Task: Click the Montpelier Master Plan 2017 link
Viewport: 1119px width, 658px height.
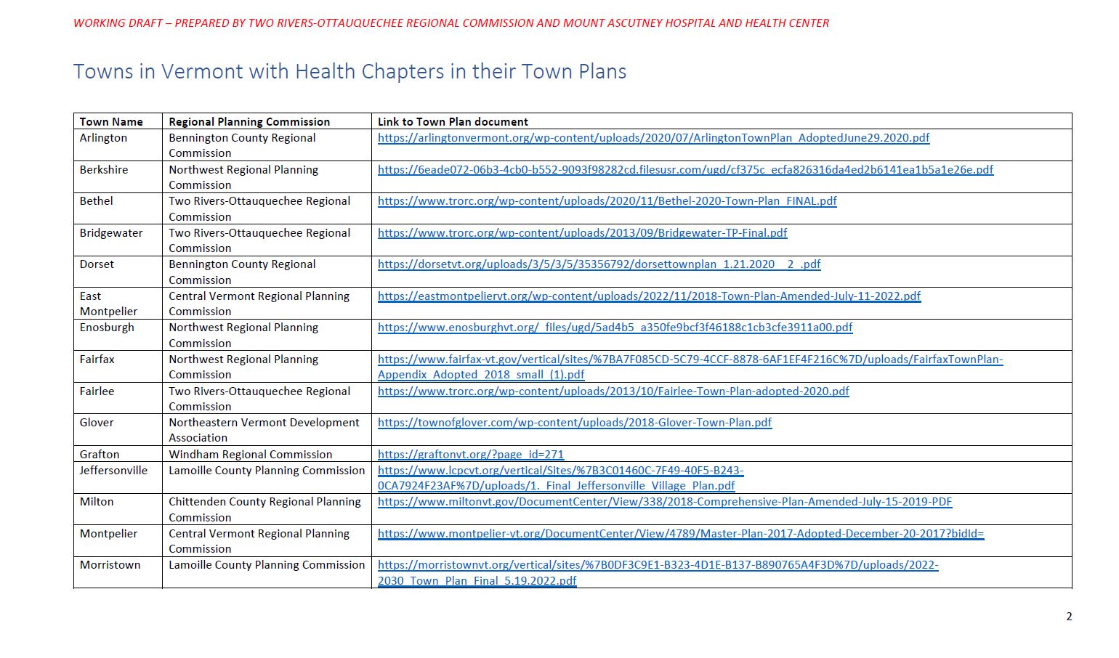Action: point(680,534)
